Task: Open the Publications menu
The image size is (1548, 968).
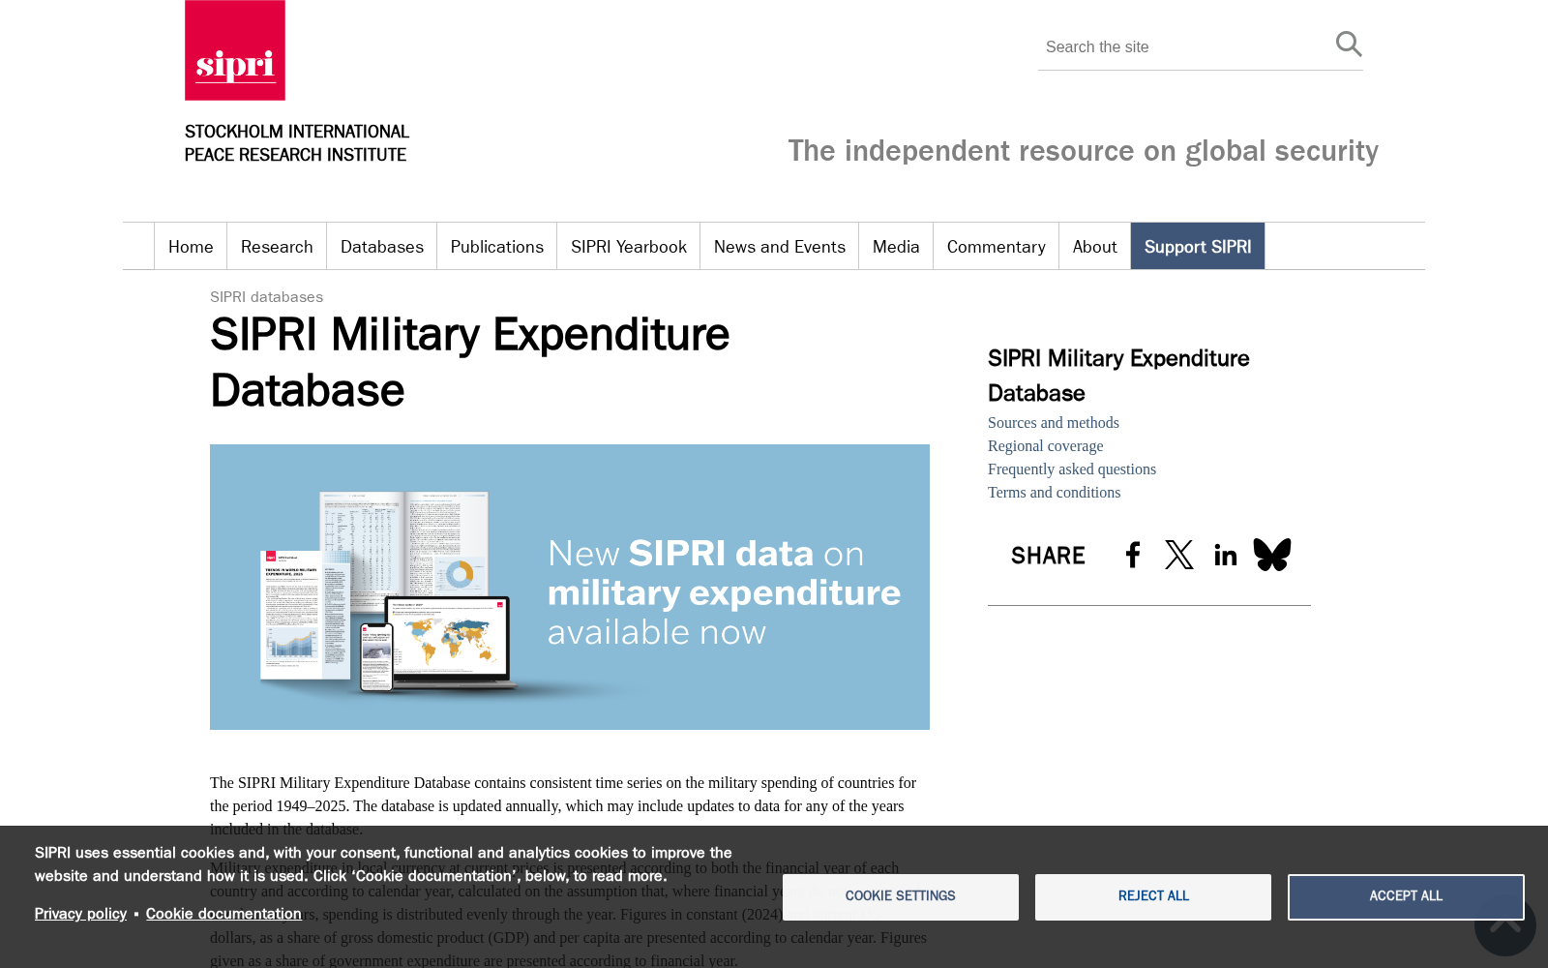Action: click(497, 247)
